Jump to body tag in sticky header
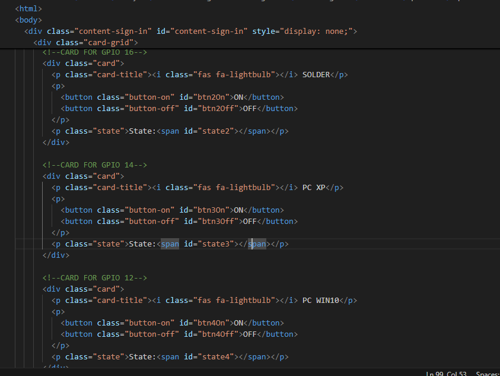This screenshot has width=500, height=376. pyautogui.click(x=28, y=20)
